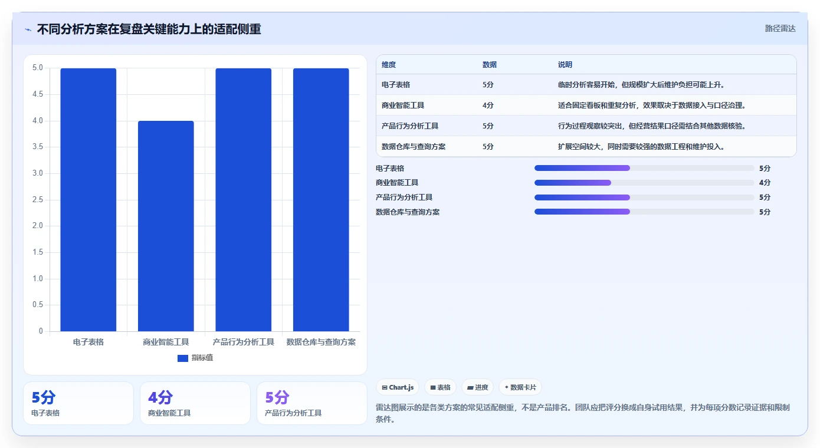Select the 表格 tag chip
820x448 pixels.
point(440,387)
